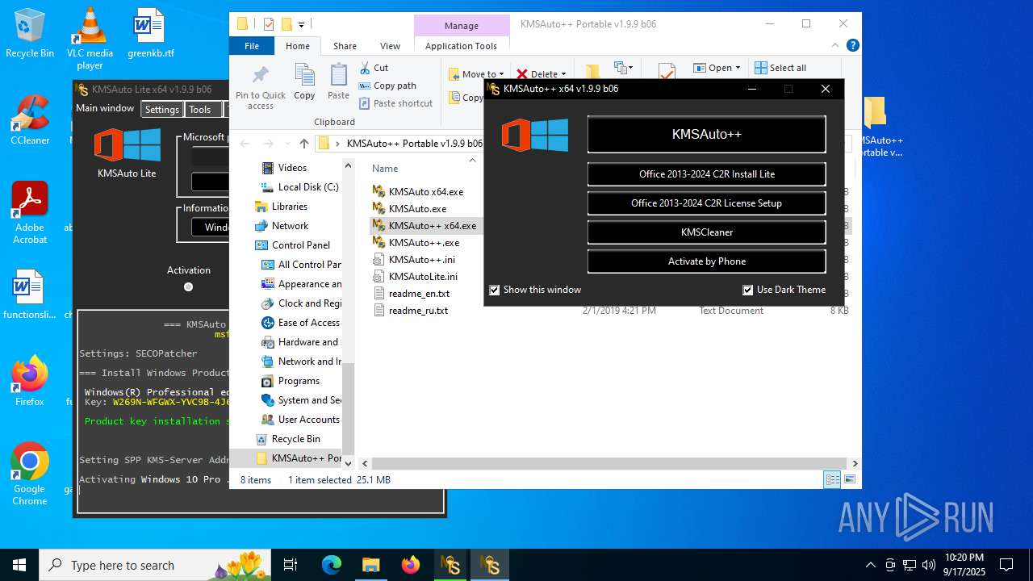Open File Explorer from the taskbar

(x=370, y=565)
